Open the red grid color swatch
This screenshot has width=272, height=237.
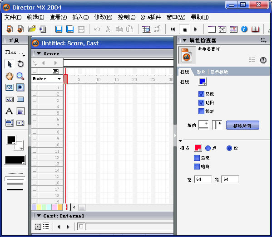coord(198,148)
